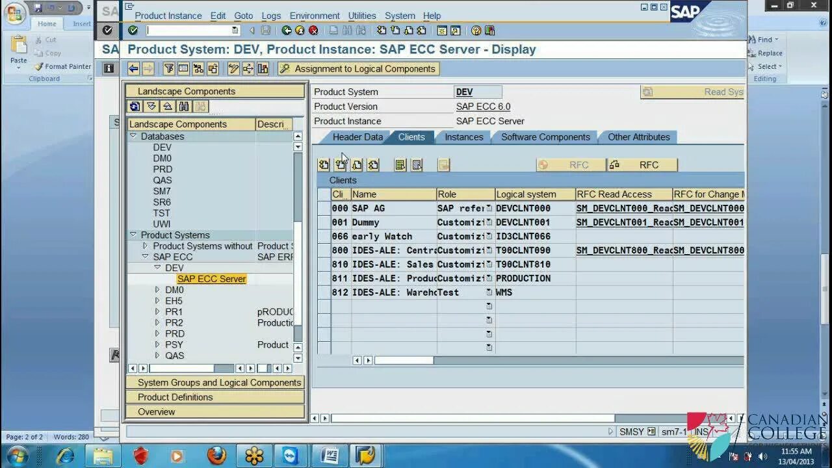Click the Clients table horizontal scrollbar thumb

(x=404, y=360)
